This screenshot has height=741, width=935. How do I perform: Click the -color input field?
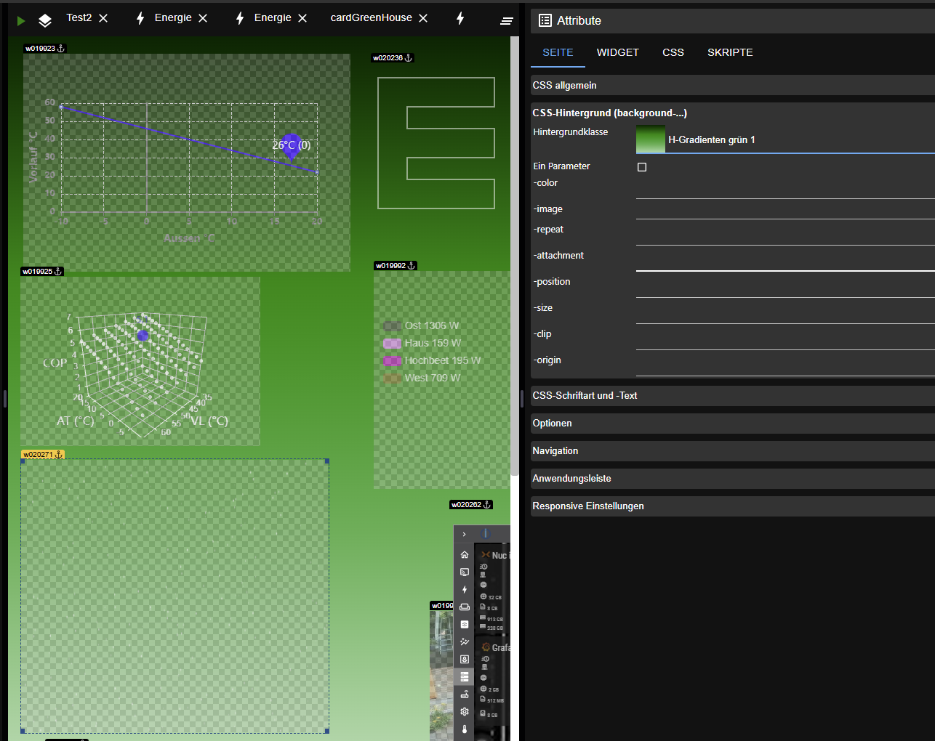tap(784, 188)
